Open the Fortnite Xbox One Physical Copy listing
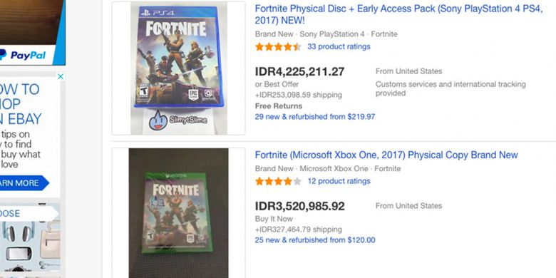Image resolution: width=556 pixels, height=278 pixels. coord(386,155)
